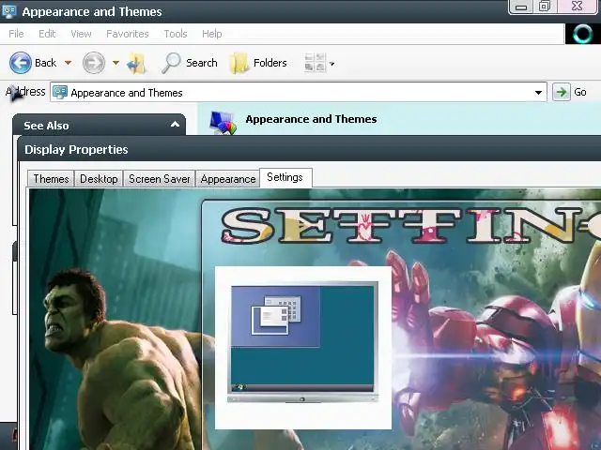The height and width of the screenshot is (450, 601).
Task: Click the monitor preview thumbnail
Action: tap(302, 342)
